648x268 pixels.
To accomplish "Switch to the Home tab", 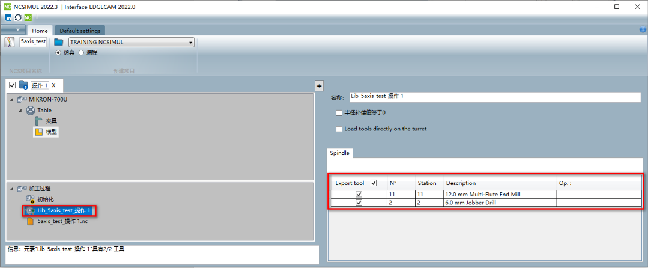I will (x=40, y=31).
